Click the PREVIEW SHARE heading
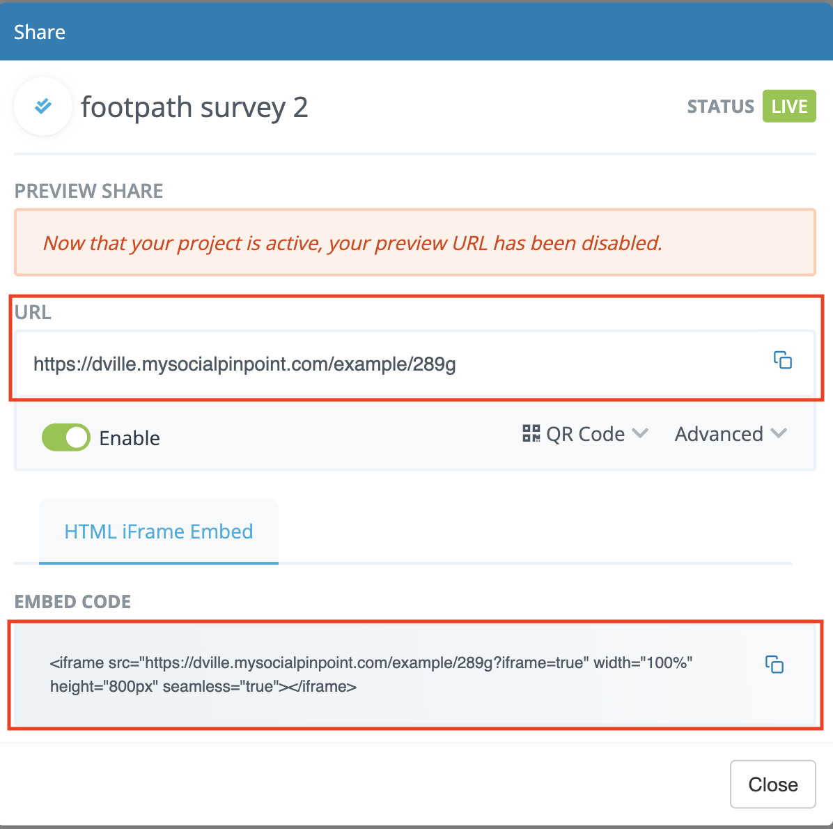Viewport: 833px width, 829px height. tap(88, 191)
